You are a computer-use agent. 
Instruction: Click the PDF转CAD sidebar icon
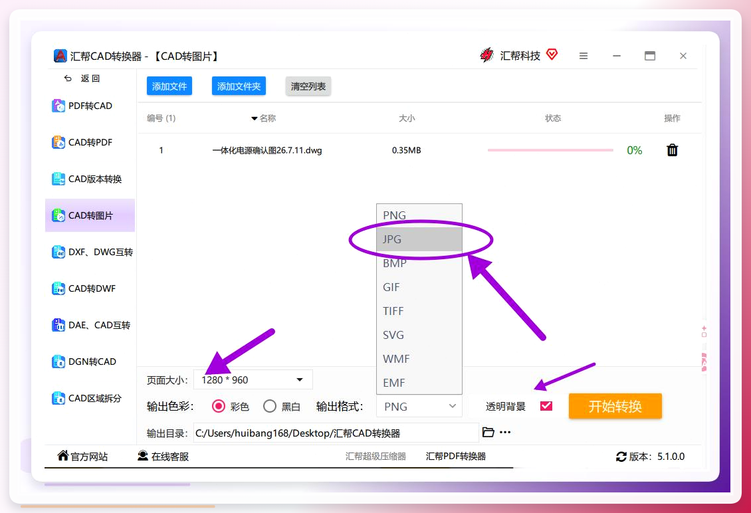click(58, 106)
